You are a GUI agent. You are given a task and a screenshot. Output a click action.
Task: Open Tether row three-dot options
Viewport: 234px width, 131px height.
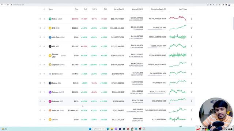point(192,19)
